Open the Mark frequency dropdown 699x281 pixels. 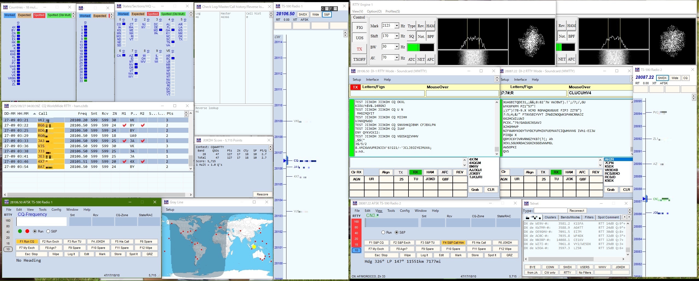397,26
